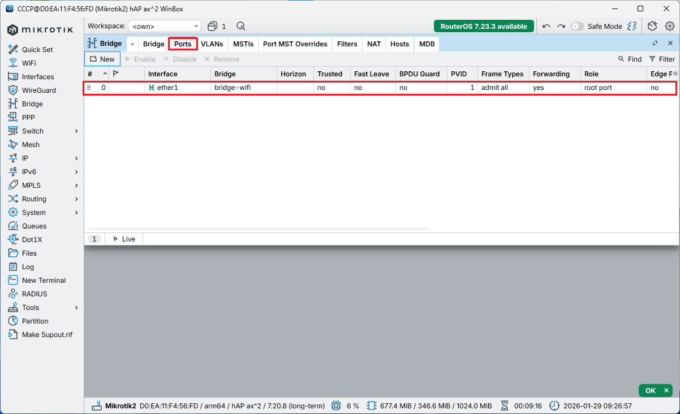Expand the System submenu
This screenshot has width=680, height=414.
point(76,213)
